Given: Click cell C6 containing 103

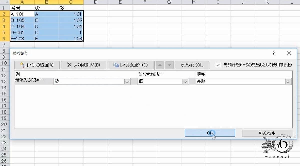Looking at the screenshot, I should point(71,39).
